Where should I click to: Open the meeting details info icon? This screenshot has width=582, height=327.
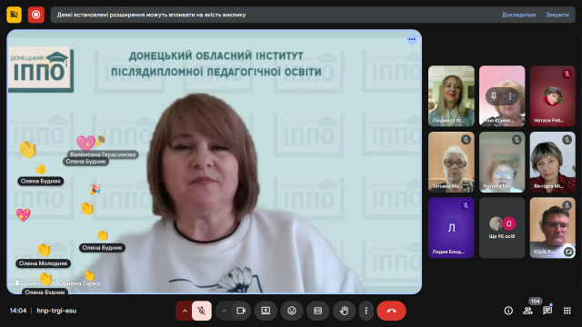[508, 311]
